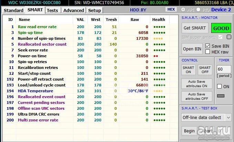
Task: Toggle the checked IBM super smart checkbox
Action: coord(220,37)
